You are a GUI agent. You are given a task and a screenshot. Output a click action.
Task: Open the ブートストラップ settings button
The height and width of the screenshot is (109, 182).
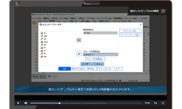[130, 35]
